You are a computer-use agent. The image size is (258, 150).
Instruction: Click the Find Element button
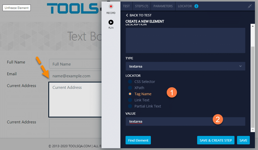pyautogui.click(x=138, y=140)
